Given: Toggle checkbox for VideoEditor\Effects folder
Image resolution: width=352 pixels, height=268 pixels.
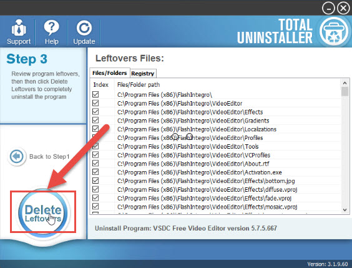Looking at the screenshot, I should click(95, 112).
